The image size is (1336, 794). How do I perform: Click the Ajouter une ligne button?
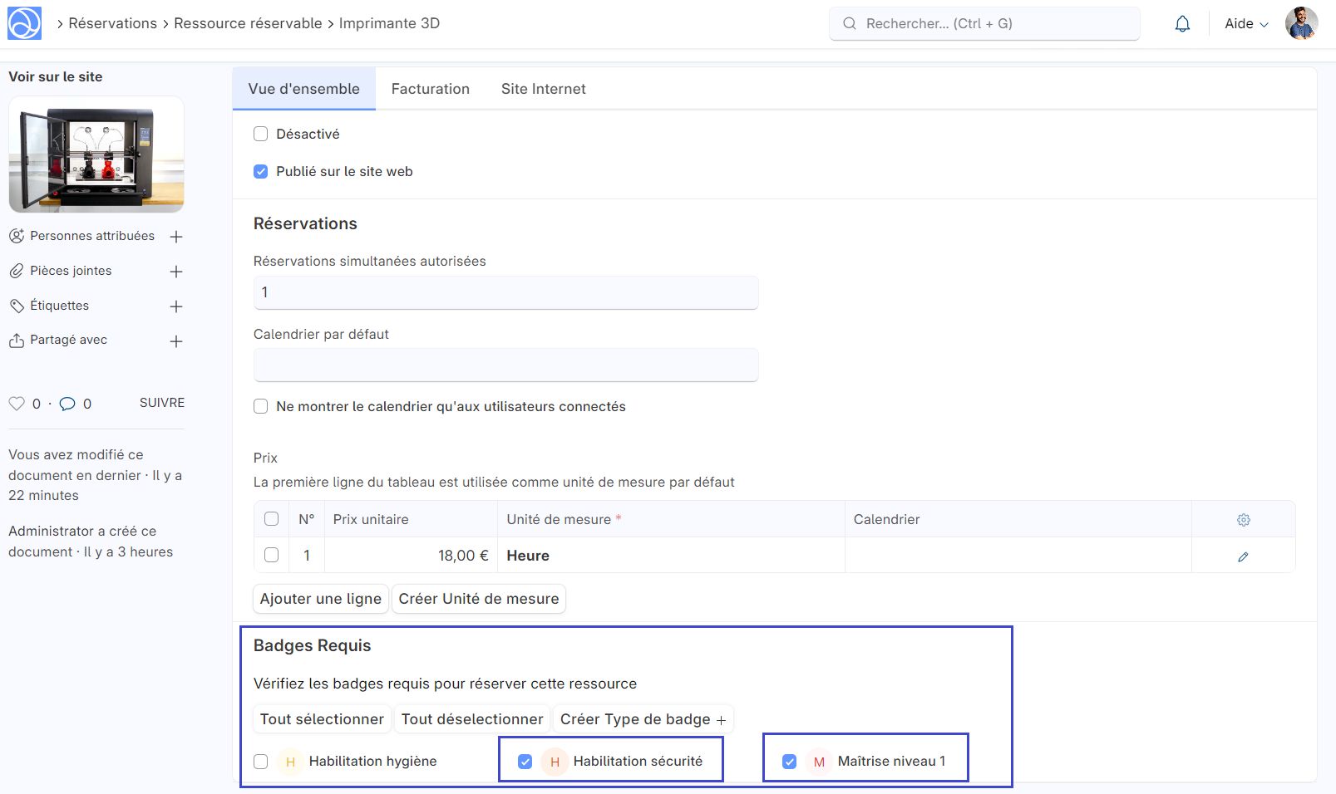click(320, 599)
